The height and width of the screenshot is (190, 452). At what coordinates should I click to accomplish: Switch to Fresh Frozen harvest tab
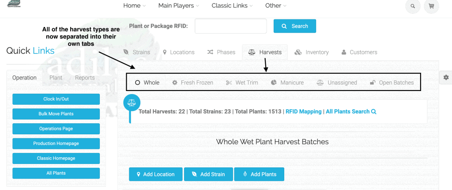tap(192, 83)
